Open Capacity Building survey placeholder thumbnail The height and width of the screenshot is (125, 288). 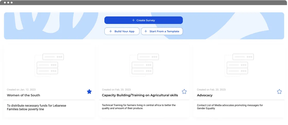coord(144,65)
